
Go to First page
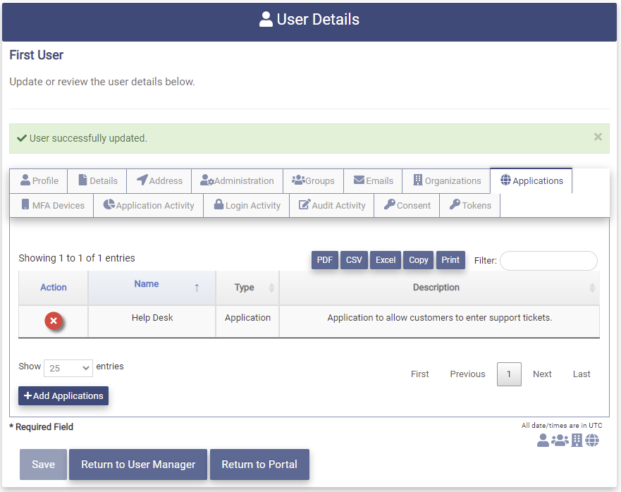[420, 374]
